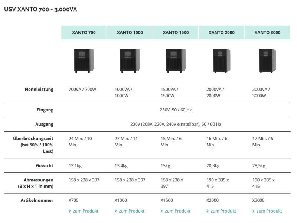The image size is (297, 223).
Task: Open the XANTO 1500 'zum Produkt' link
Action: [175, 211]
